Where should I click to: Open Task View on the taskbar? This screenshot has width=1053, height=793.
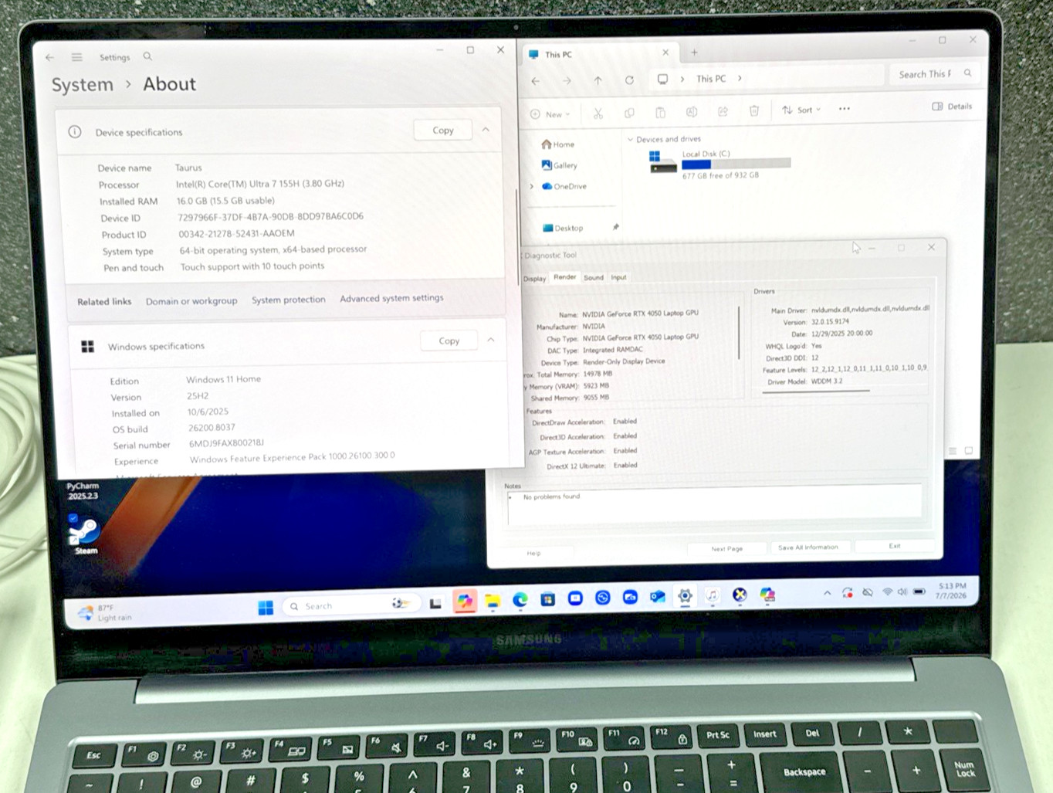[x=435, y=604]
